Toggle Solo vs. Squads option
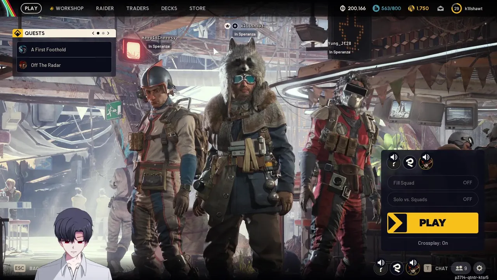This screenshot has width=497, height=280. tap(433, 199)
